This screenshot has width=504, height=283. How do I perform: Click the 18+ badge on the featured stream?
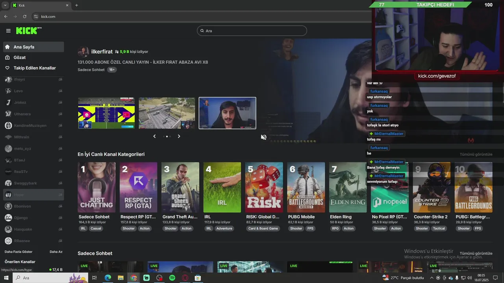point(112,70)
